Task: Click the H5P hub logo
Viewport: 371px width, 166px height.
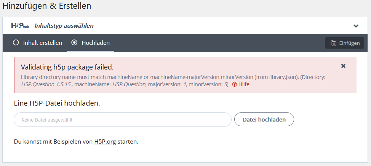Action: click(20, 25)
